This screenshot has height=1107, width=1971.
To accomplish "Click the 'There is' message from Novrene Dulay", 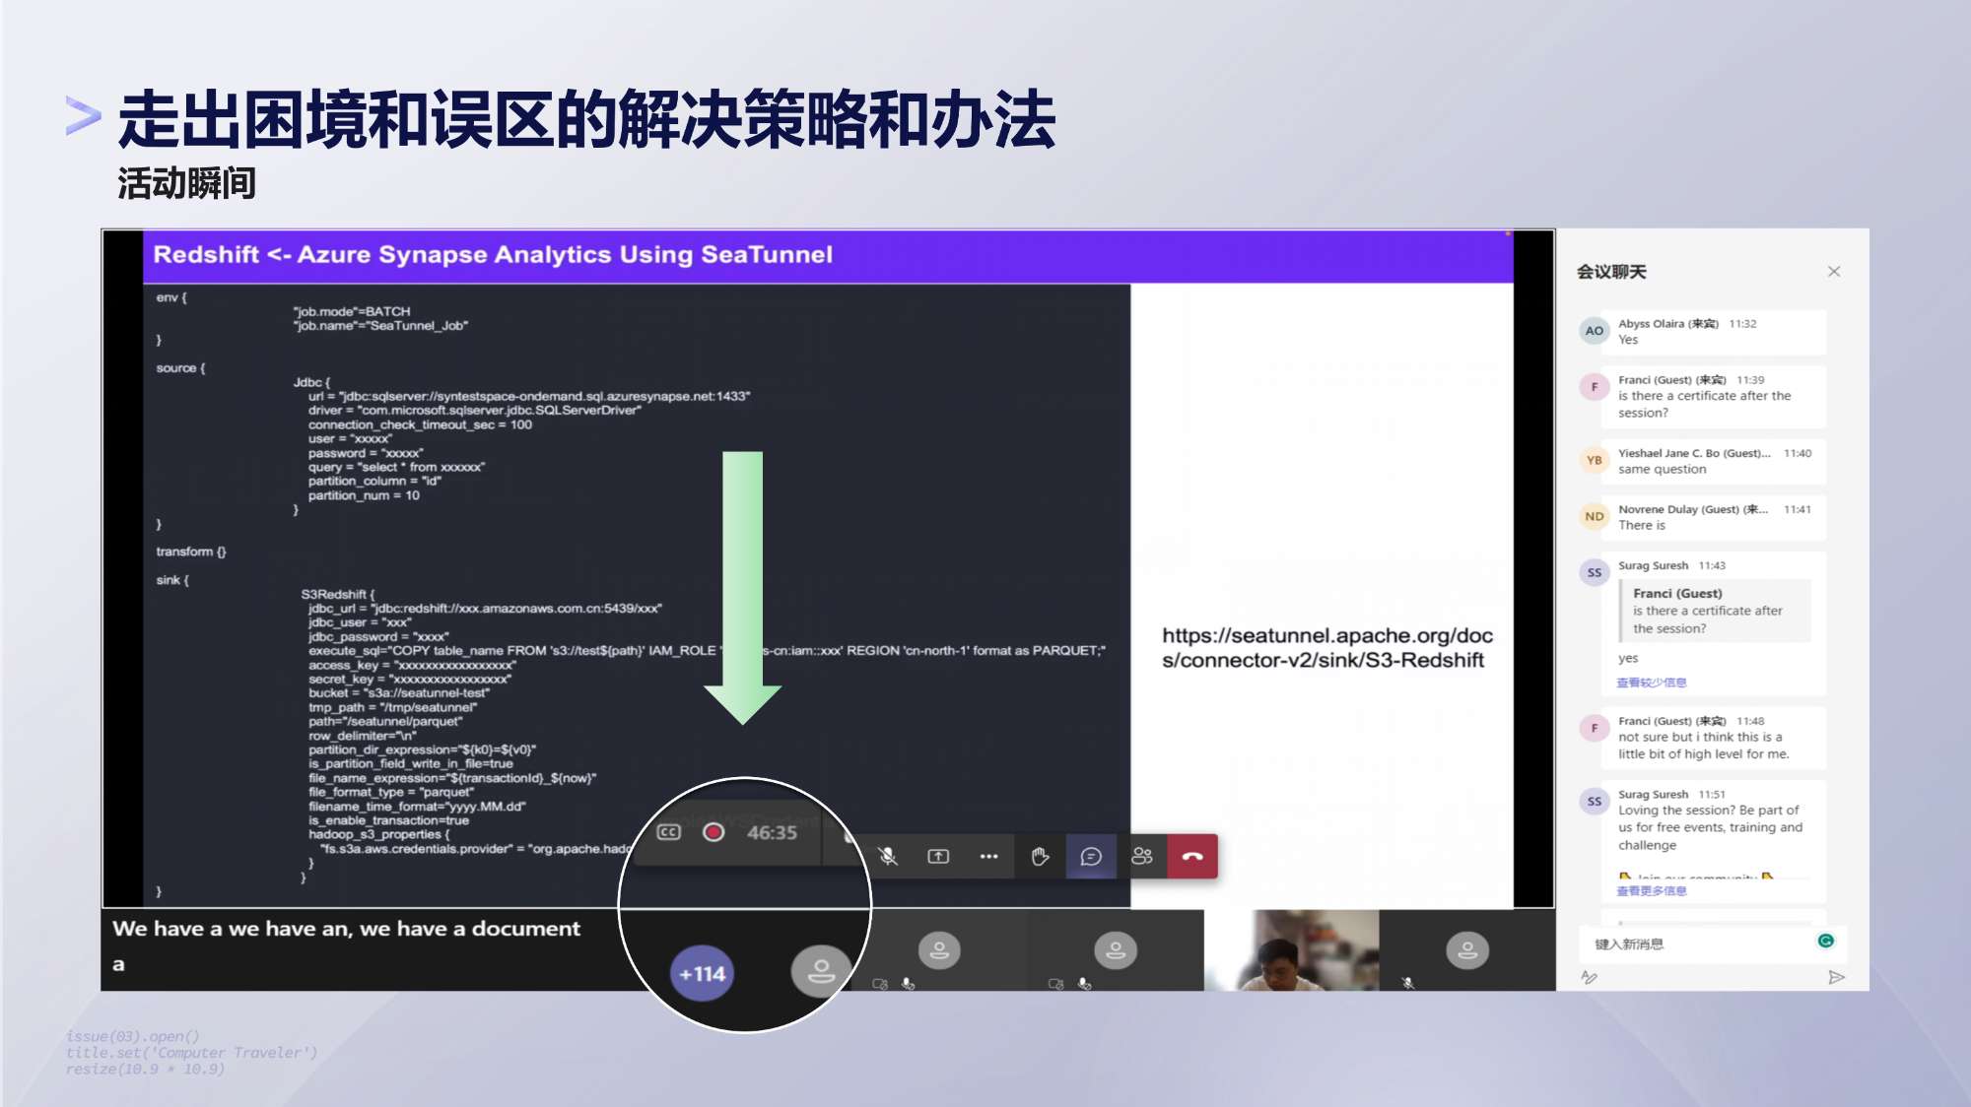I will [1641, 526].
